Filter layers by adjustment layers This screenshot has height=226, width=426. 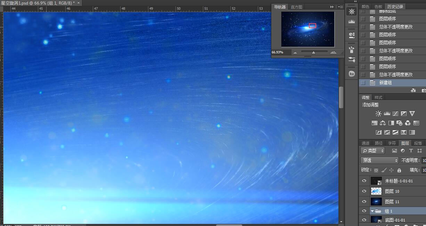click(403, 150)
